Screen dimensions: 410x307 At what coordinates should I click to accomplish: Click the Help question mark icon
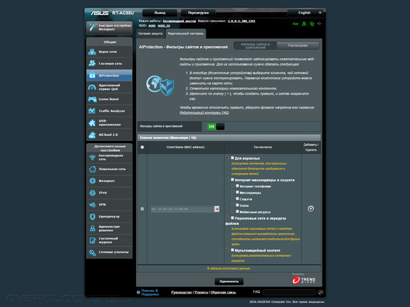138,292
